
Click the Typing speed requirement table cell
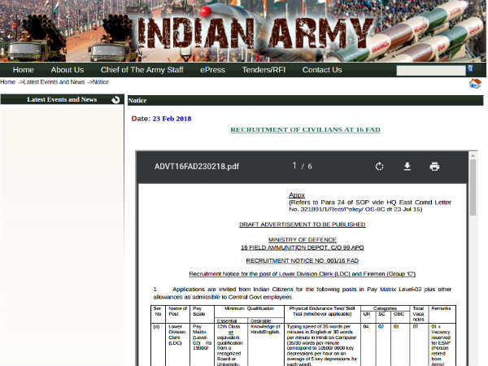[322, 345]
